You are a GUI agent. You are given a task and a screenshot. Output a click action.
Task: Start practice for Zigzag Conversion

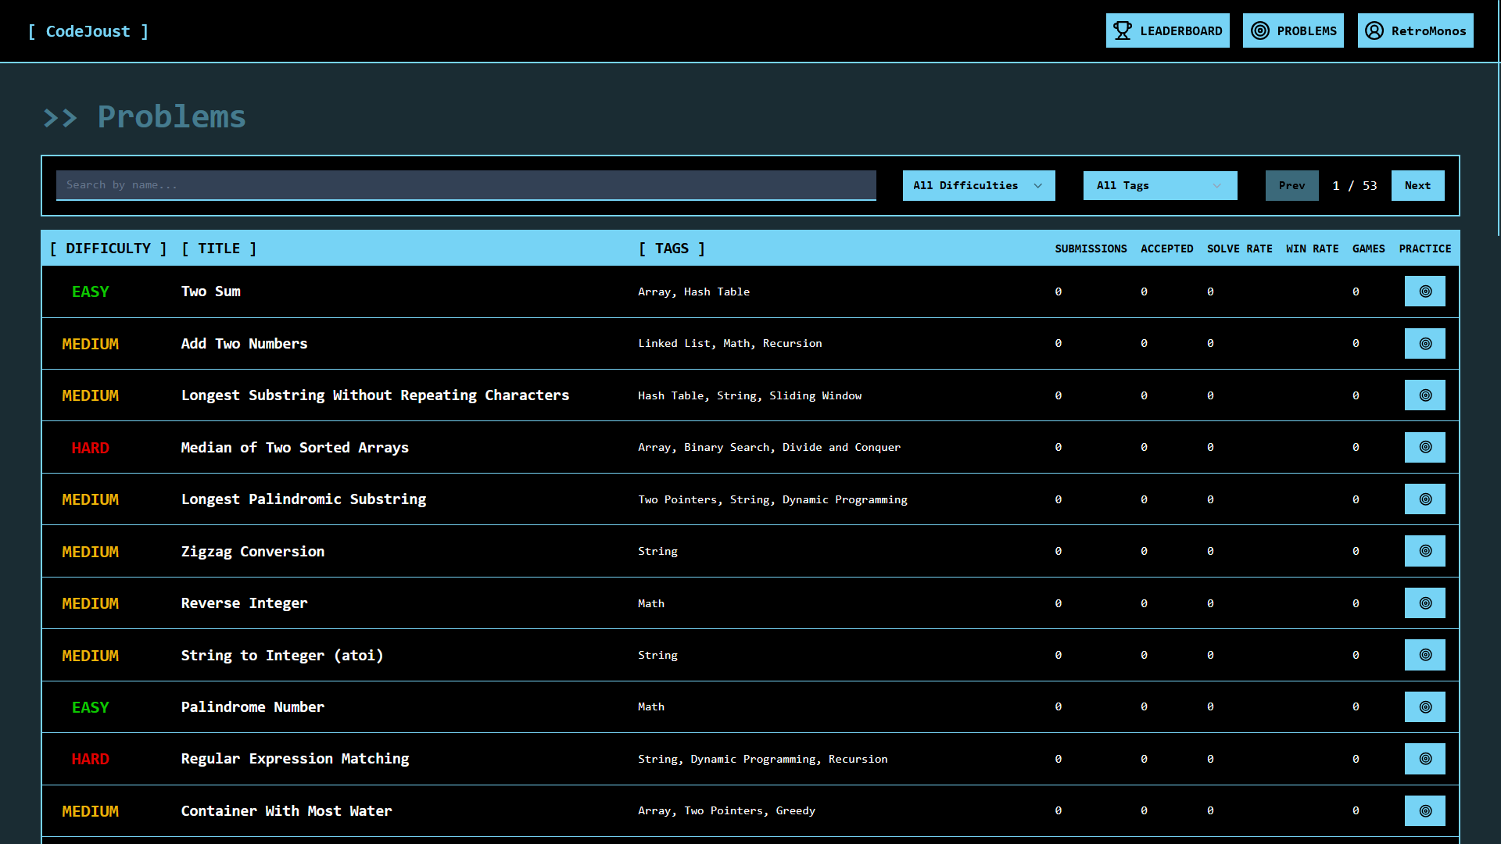[1424, 552]
